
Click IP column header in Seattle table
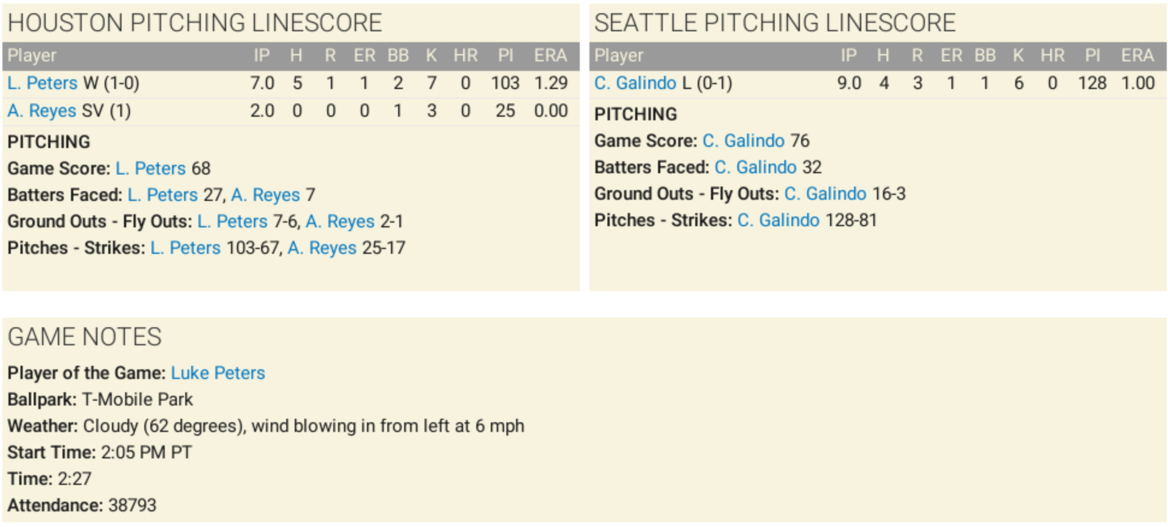(848, 55)
